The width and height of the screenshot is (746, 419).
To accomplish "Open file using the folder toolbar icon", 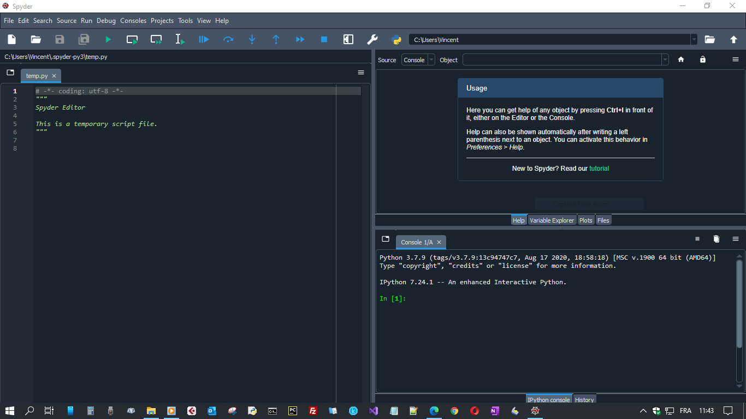I will point(35,39).
